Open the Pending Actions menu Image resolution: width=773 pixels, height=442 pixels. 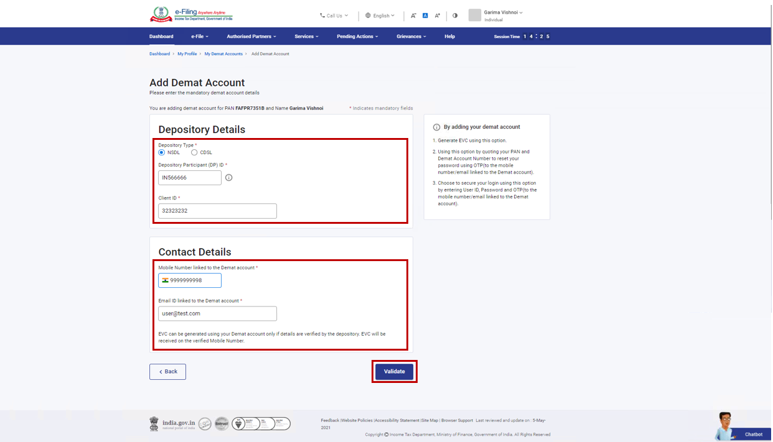point(357,36)
